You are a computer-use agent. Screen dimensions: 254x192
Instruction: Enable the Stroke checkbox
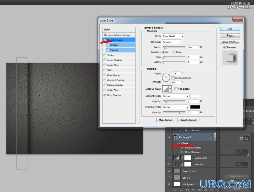coord(105,55)
